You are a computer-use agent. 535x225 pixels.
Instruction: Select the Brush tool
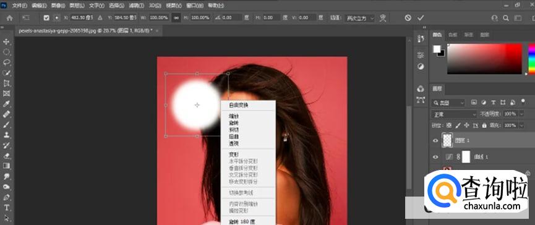[x=6, y=125]
